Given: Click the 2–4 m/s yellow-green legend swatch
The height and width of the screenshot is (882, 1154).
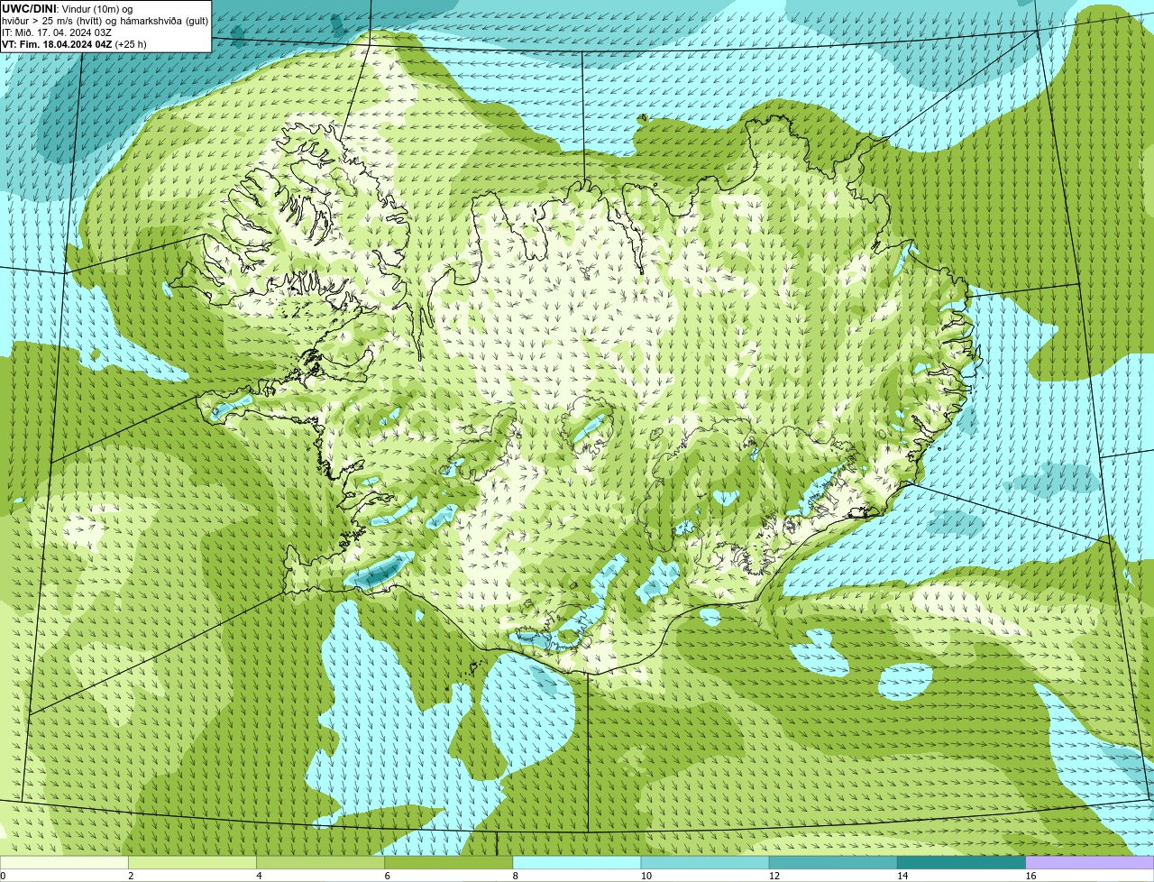Looking at the screenshot, I should (192, 862).
